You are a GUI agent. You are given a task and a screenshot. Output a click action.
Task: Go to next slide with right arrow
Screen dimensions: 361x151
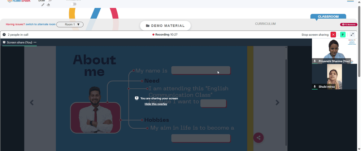click(x=277, y=102)
